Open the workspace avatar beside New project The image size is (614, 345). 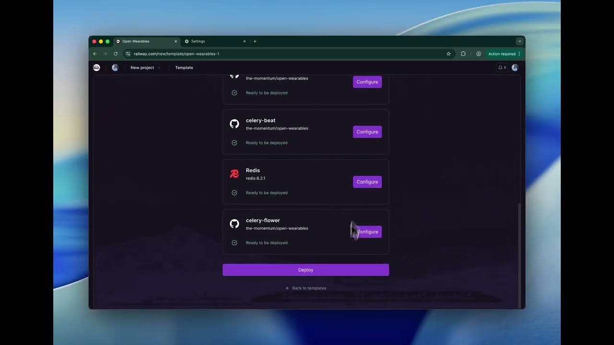[x=115, y=68]
